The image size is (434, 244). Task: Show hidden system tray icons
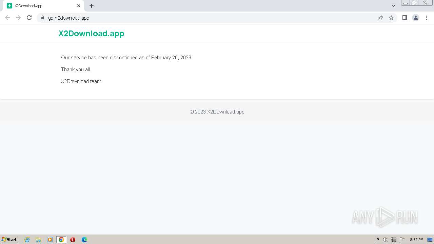point(378,240)
